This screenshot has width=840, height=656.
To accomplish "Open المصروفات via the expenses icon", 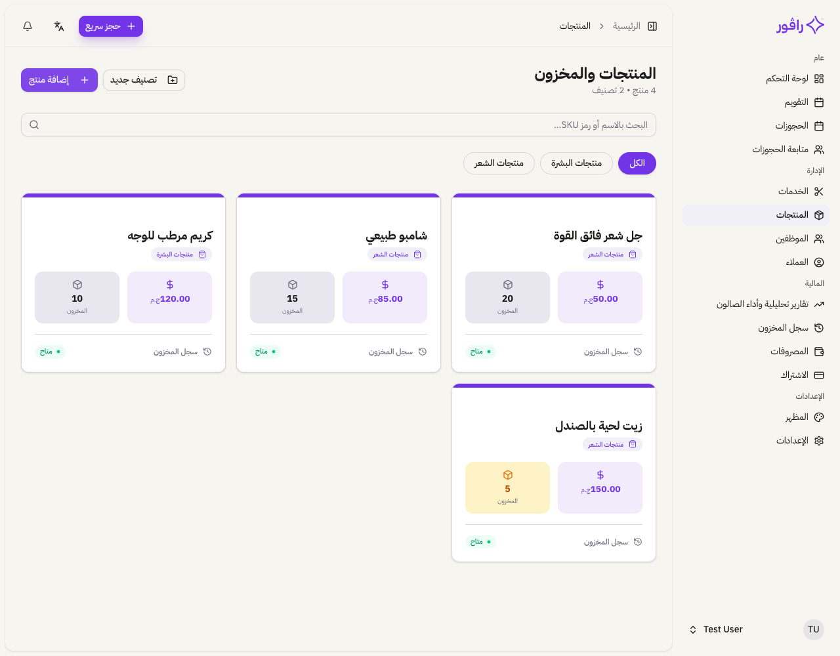I will [818, 351].
